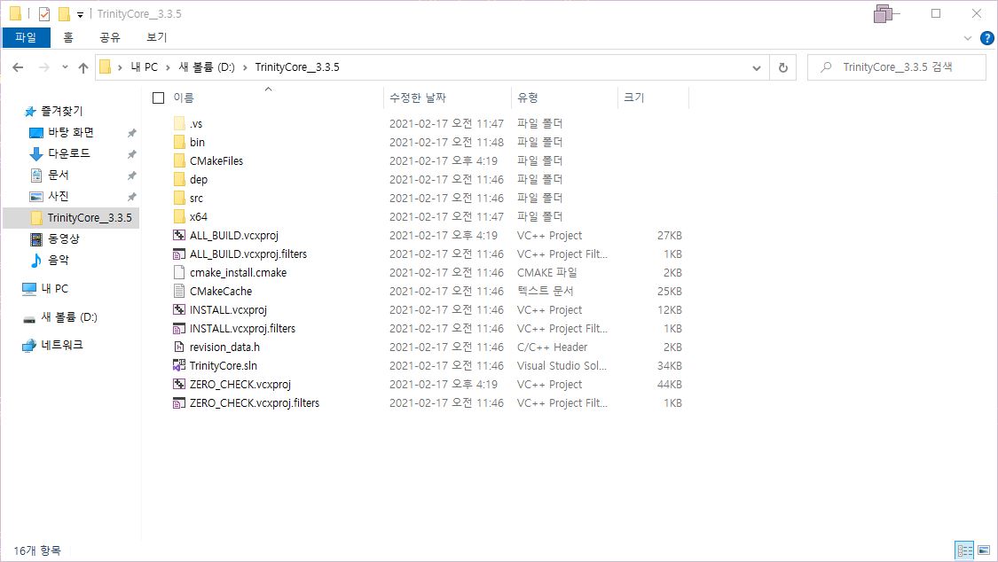The image size is (998, 562).
Task: Click the TrinityCore_3.3.5 검색 search box
Action: pos(897,67)
